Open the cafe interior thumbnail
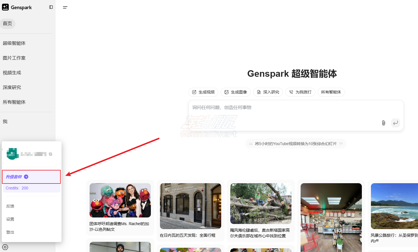Image resolution: width=418 pixels, height=252 pixels. pyautogui.click(x=331, y=217)
